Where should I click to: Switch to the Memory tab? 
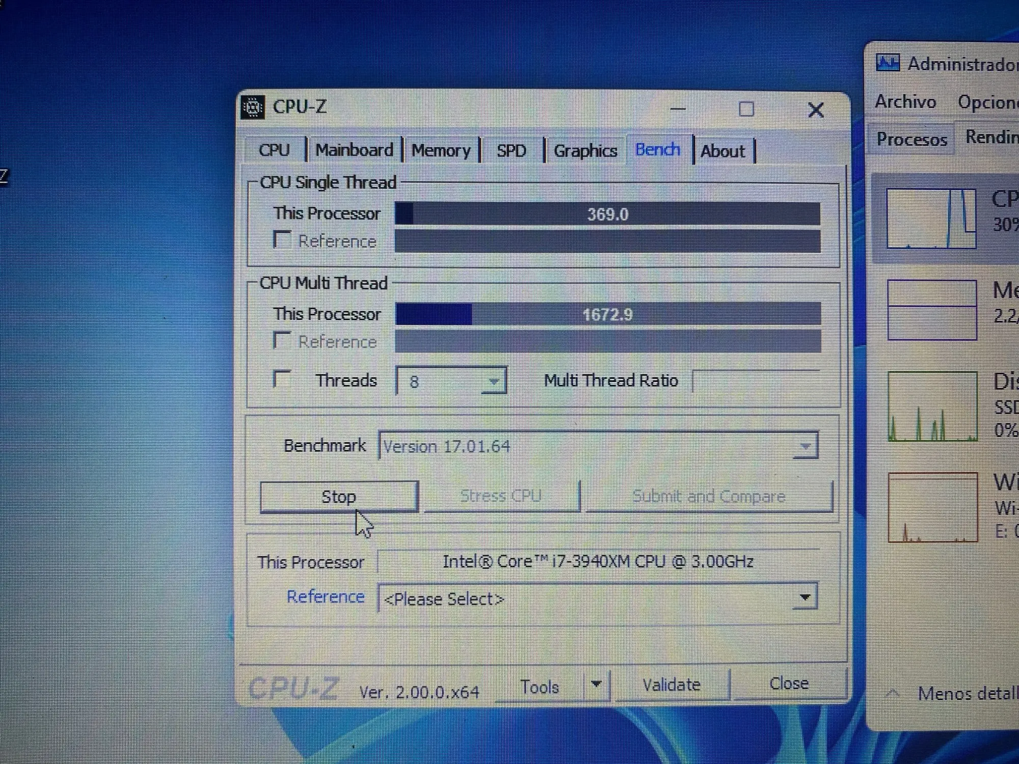[x=441, y=151]
